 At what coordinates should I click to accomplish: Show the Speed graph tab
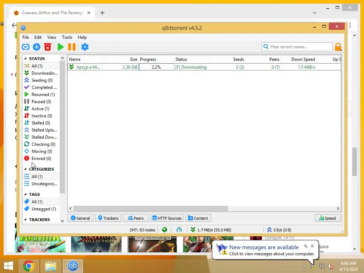coord(327,218)
